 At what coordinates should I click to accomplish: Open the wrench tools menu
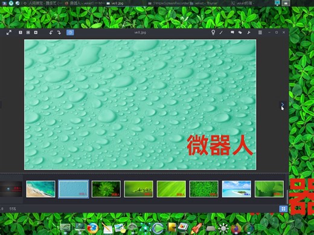click(x=249, y=33)
